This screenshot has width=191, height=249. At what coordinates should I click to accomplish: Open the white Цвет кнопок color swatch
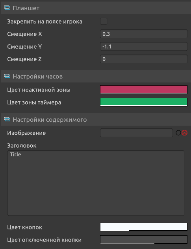click(144, 227)
